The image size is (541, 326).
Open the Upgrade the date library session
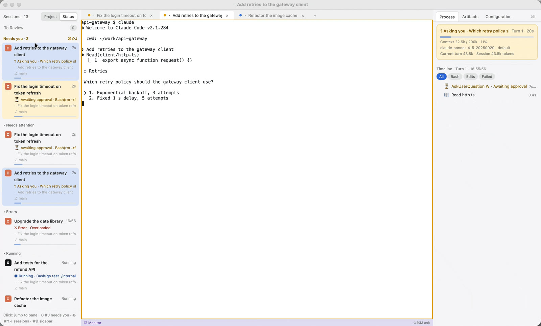point(40,231)
